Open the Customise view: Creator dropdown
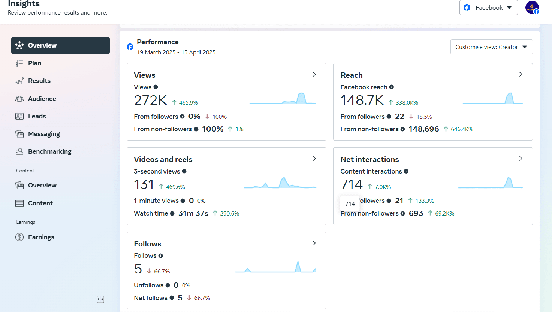The height and width of the screenshot is (312, 552). pyautogui.click(x=491, y=47)
